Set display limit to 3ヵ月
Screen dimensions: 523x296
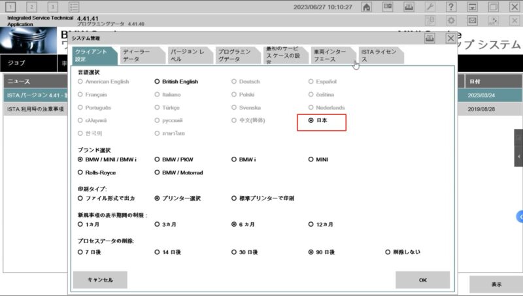pyautogui.click(x=165, y=224)
